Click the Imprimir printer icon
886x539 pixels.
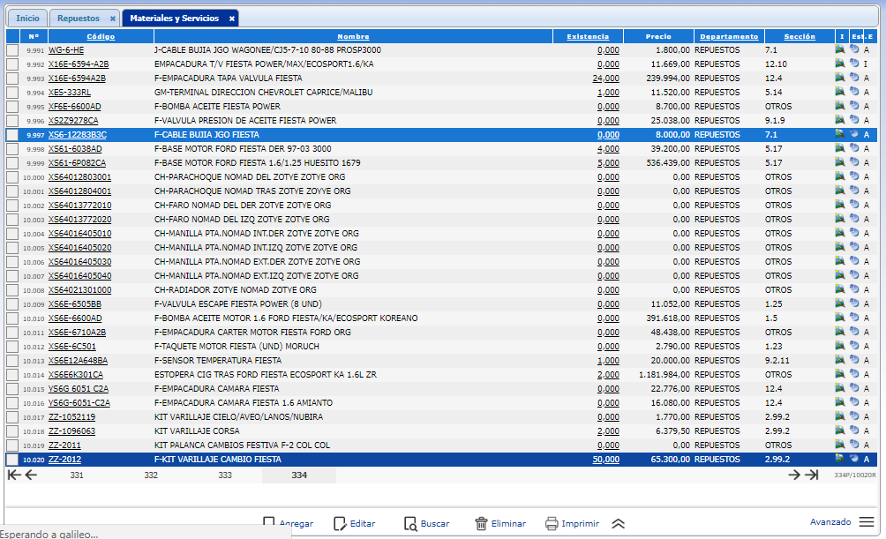pos(552,523)
